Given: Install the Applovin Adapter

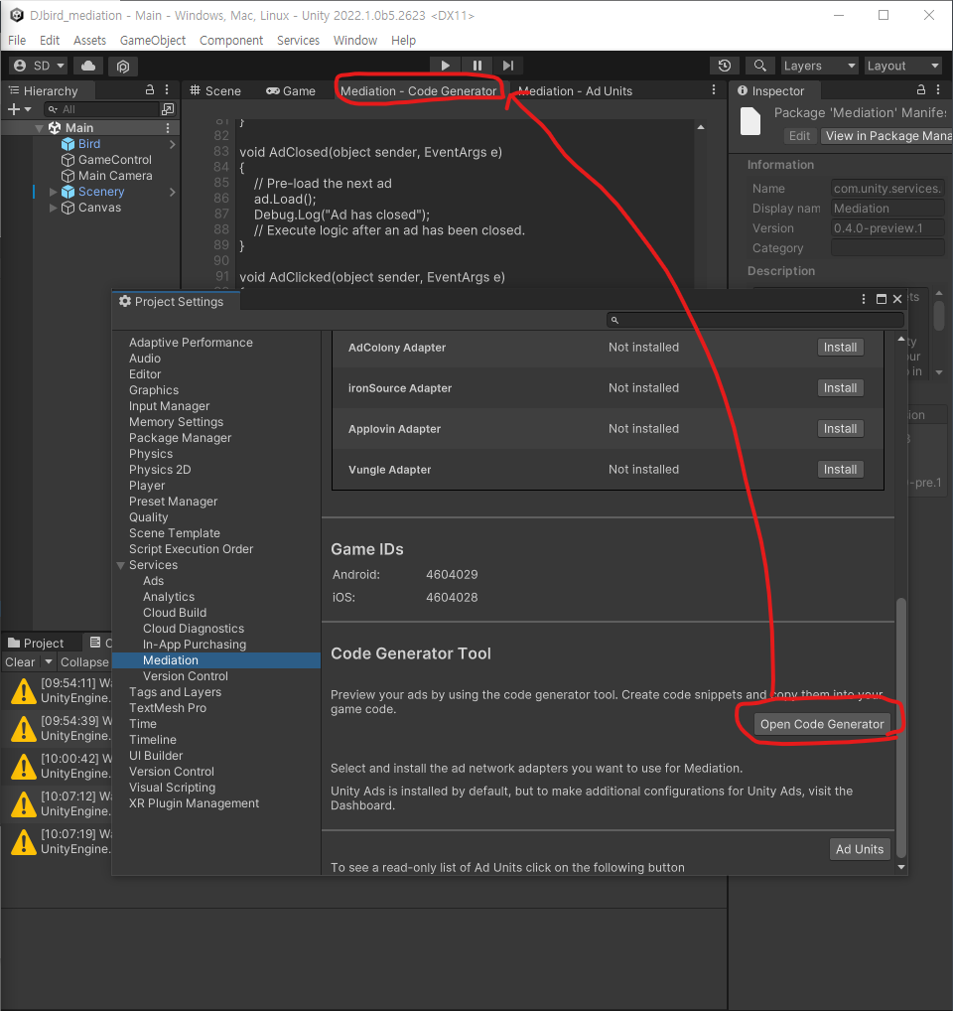Looking at the screenshot, I should pyautogui.click(x=840, y=429).
